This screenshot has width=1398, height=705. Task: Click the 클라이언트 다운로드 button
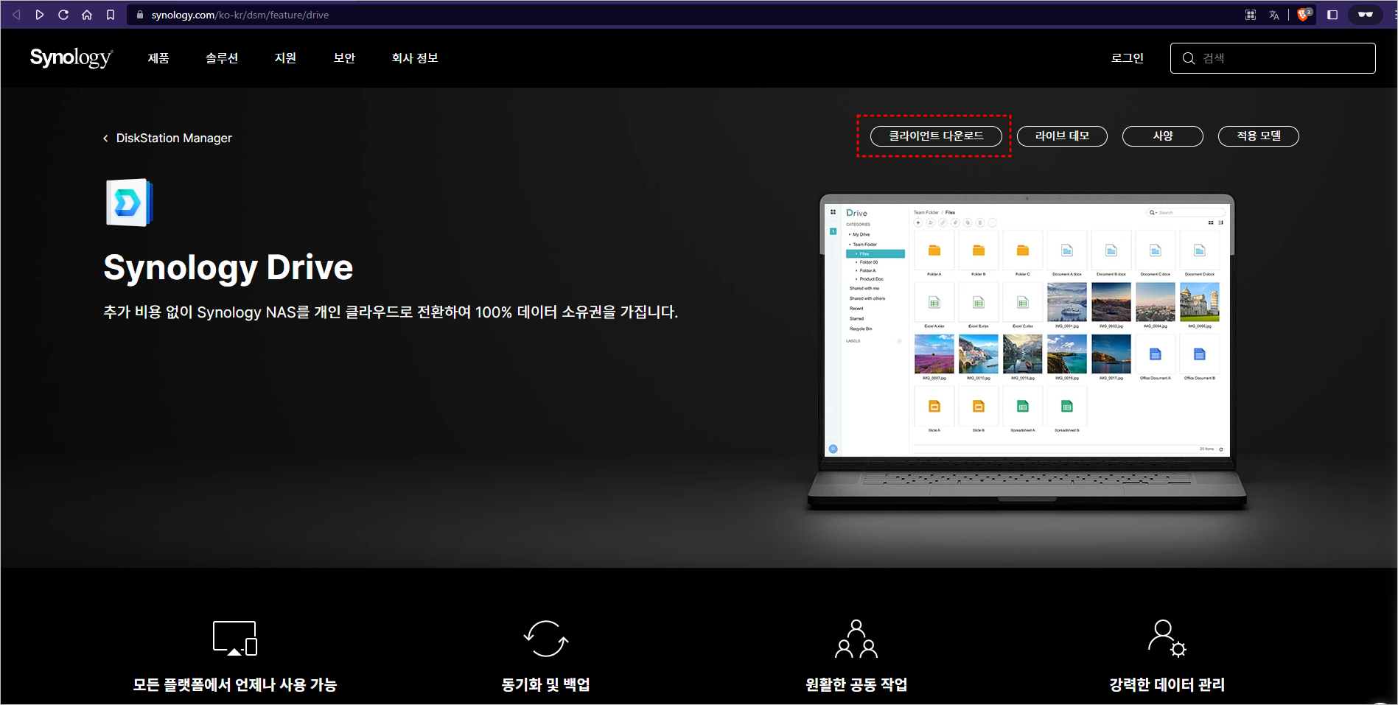pos(934,136)
